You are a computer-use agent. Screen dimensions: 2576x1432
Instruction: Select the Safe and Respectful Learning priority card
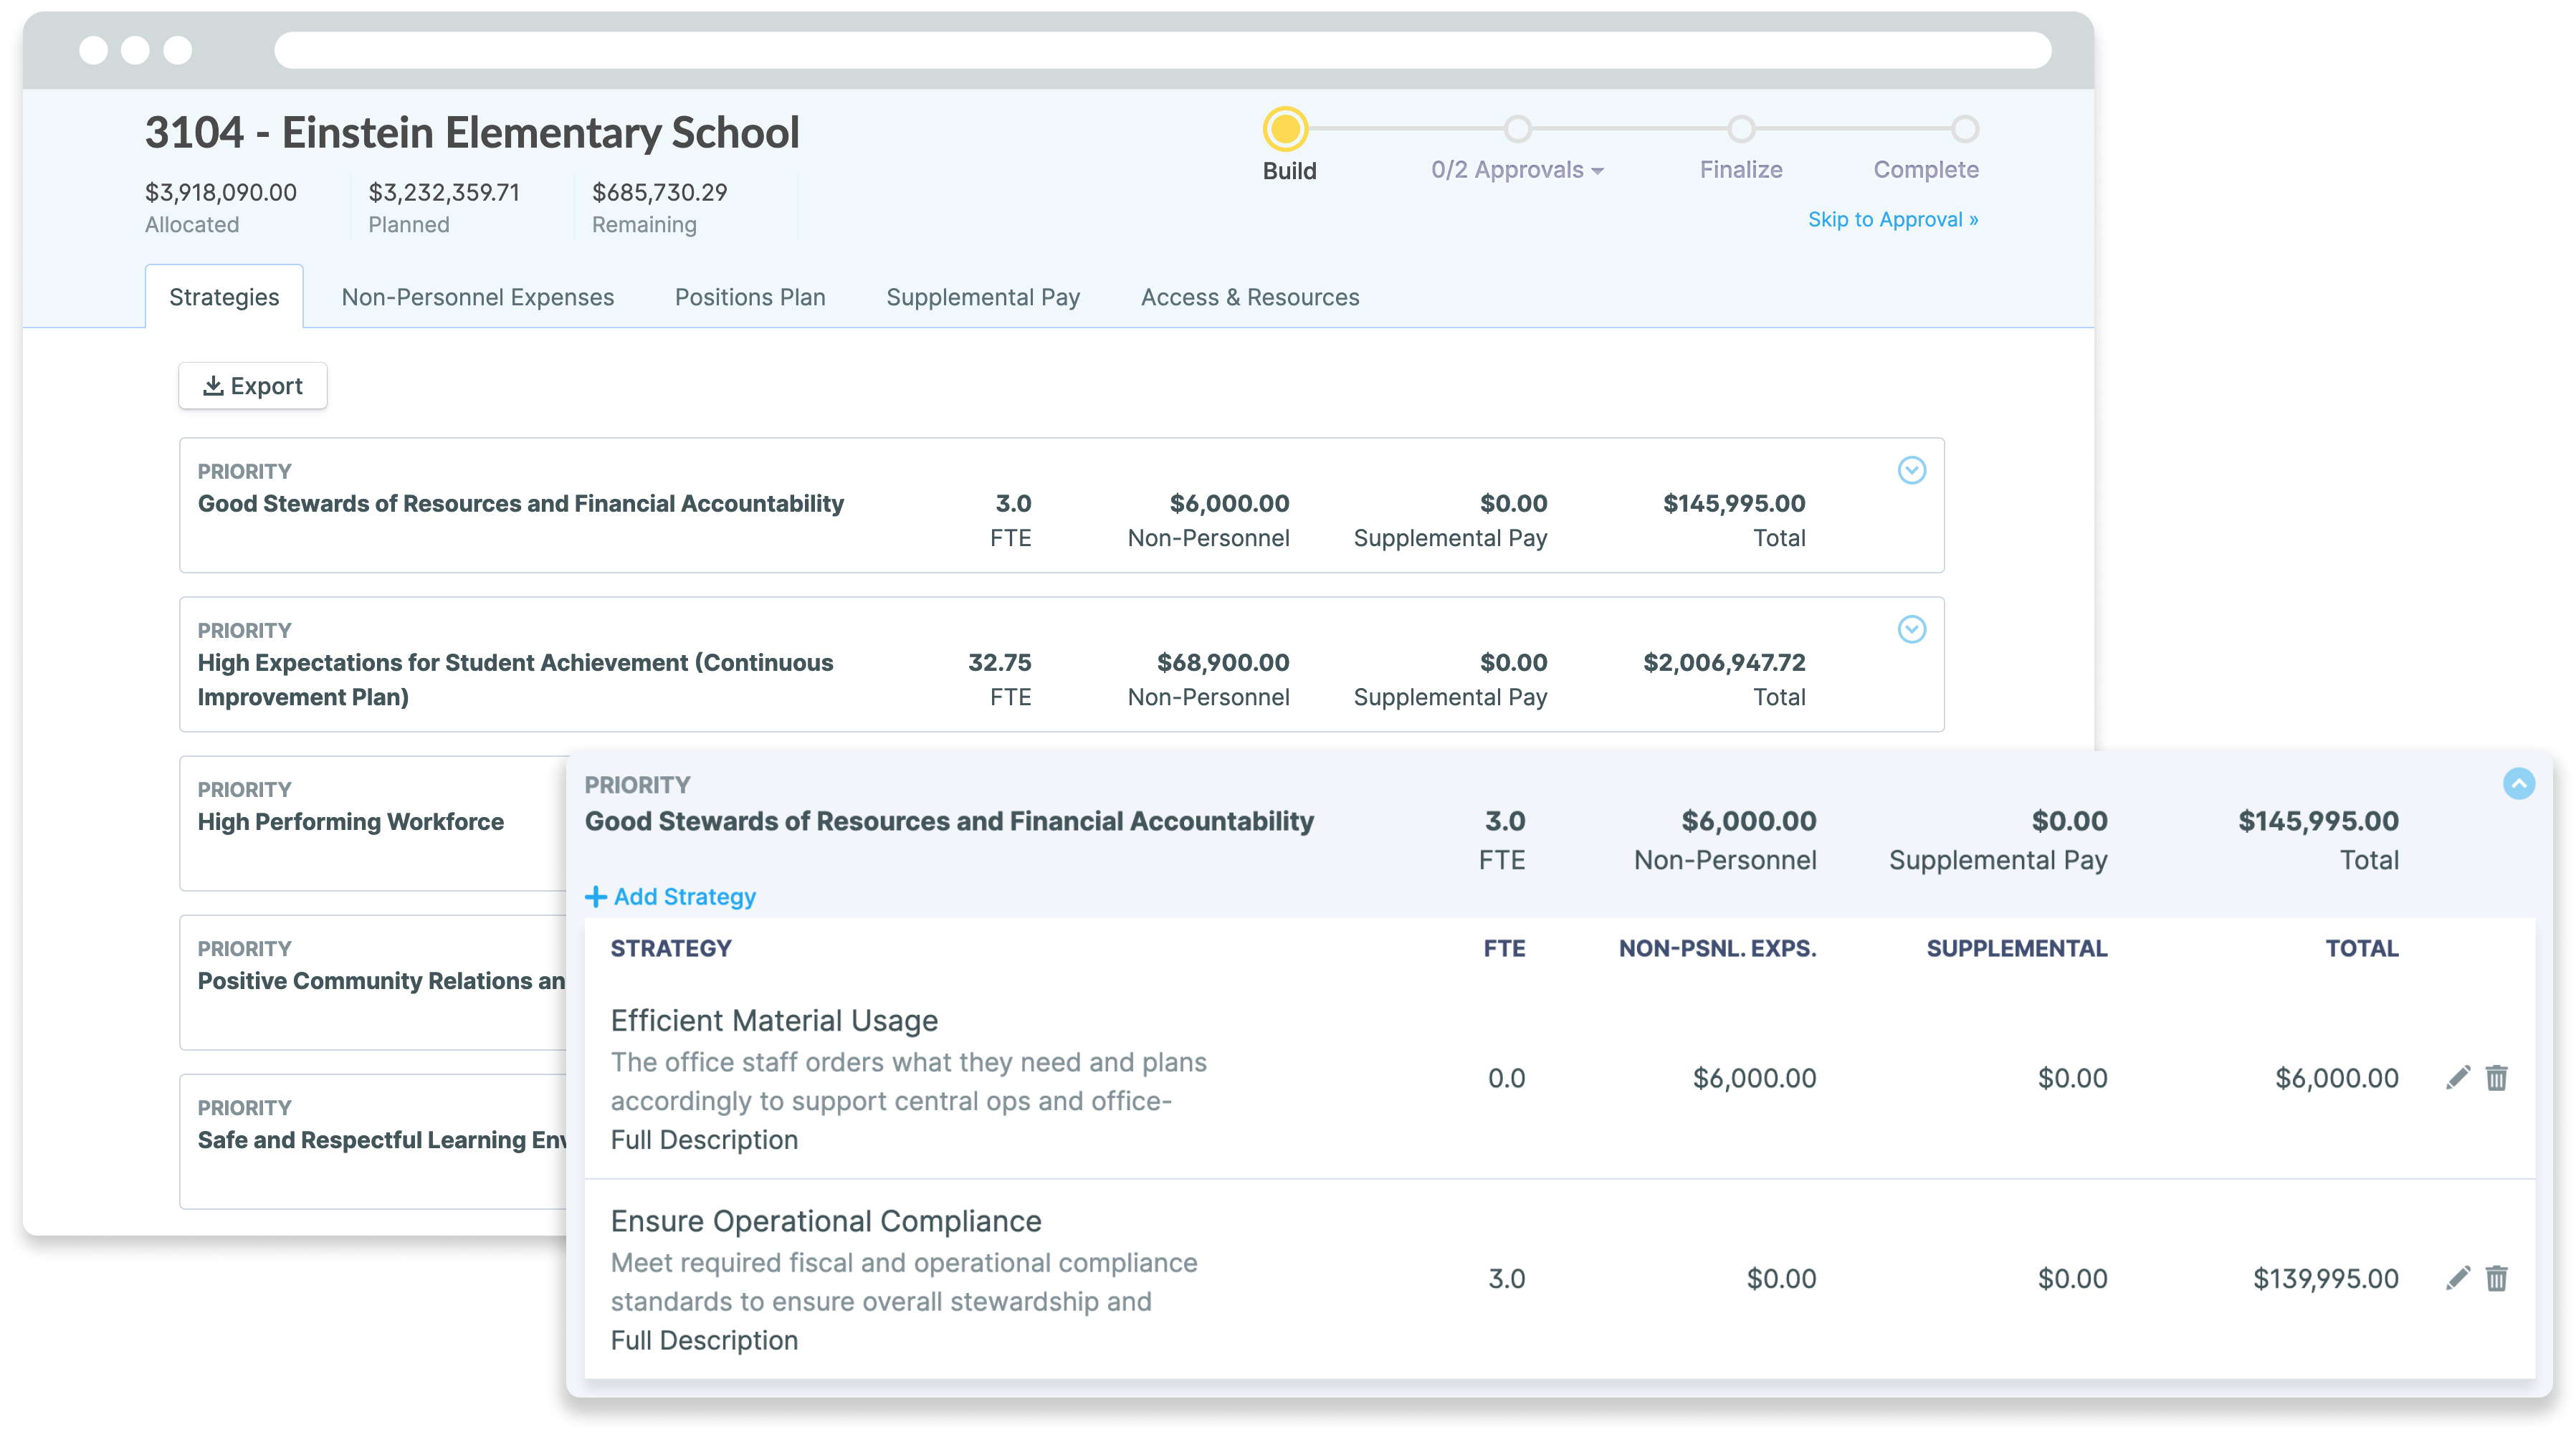(373, 1141)
